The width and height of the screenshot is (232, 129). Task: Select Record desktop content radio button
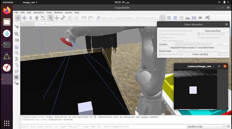click(199, 34)
